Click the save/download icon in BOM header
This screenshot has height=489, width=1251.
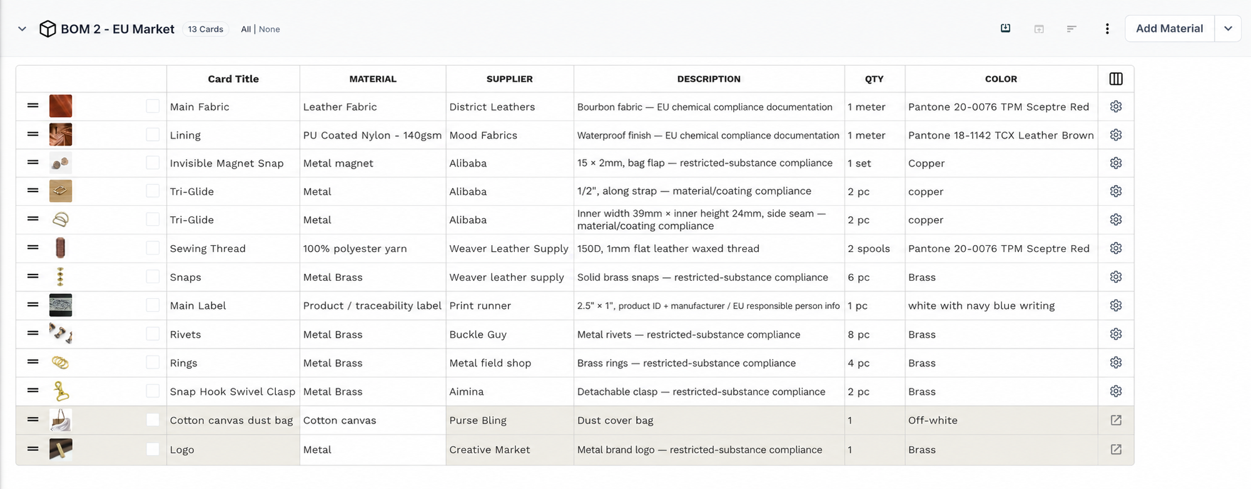coord(1005,28)
